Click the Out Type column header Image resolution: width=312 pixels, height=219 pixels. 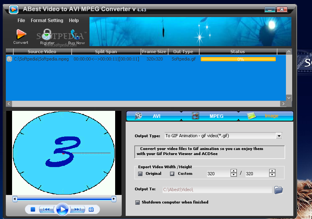184,52
